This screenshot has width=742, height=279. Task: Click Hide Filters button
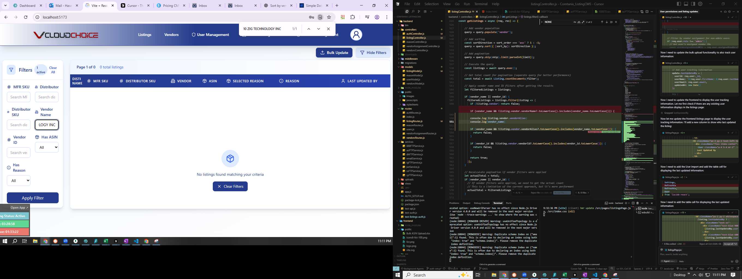pos(373,53)
